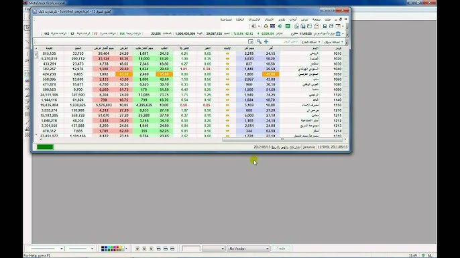Open the Reports menu (تقارير)

point(282,19)
